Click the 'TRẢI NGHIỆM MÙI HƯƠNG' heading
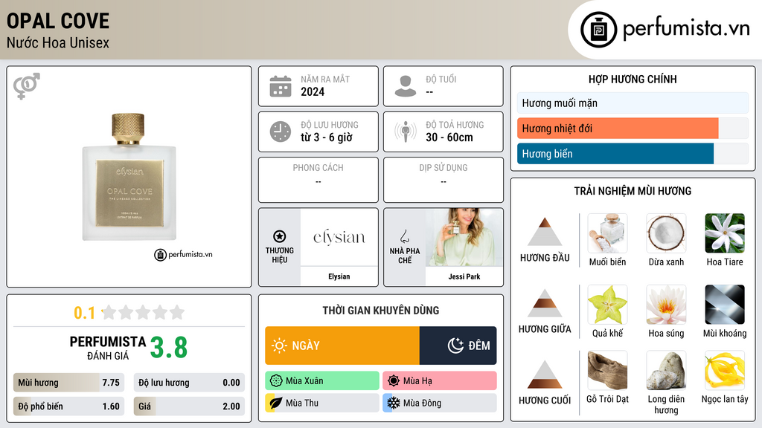762x428 pixels. (633, 191)
